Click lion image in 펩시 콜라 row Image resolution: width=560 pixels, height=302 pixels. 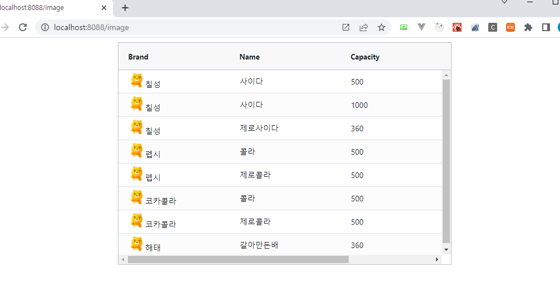pyautogui.click(x=136, y=150)
